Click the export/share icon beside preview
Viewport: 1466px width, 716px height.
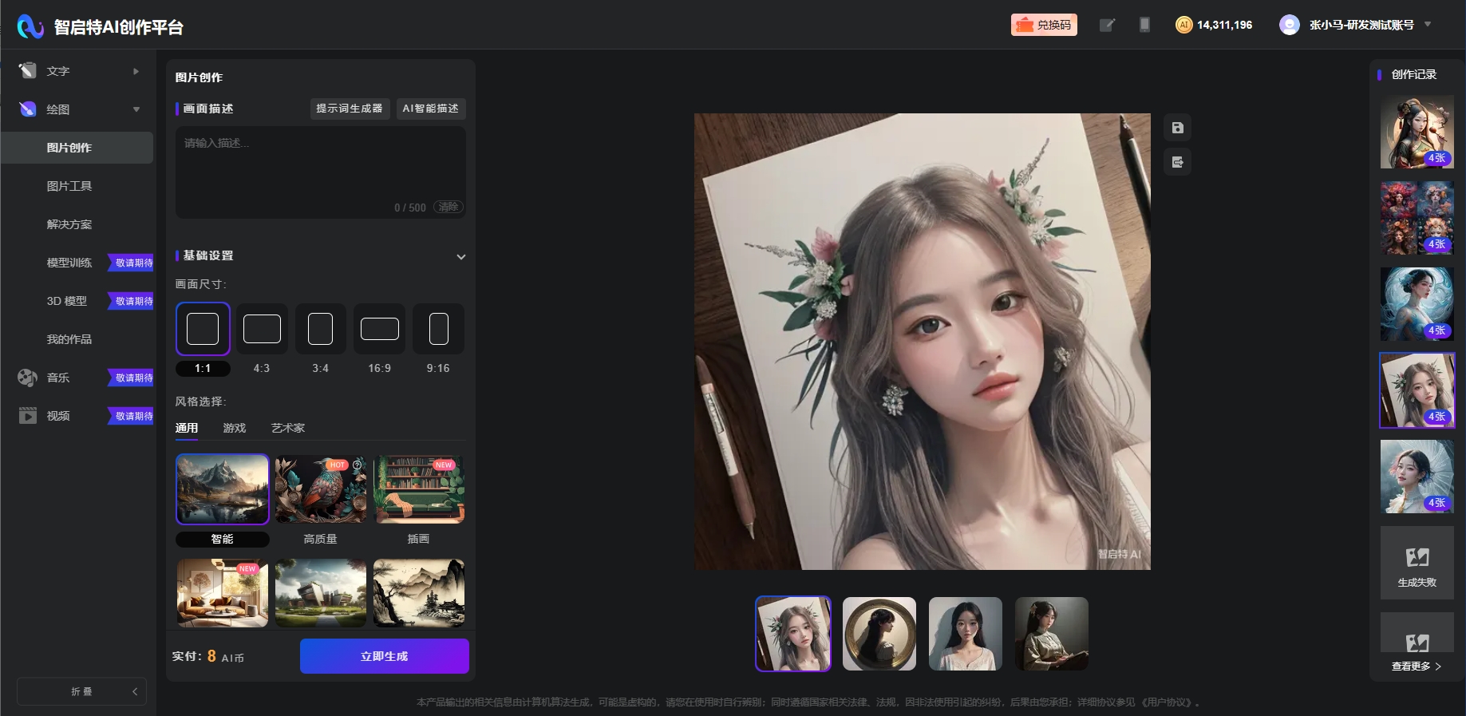[x=1177, y=162]
